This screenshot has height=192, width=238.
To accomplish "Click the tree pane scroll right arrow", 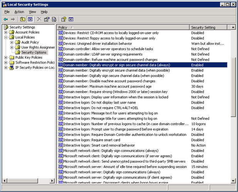I will [x=52, y=181].
